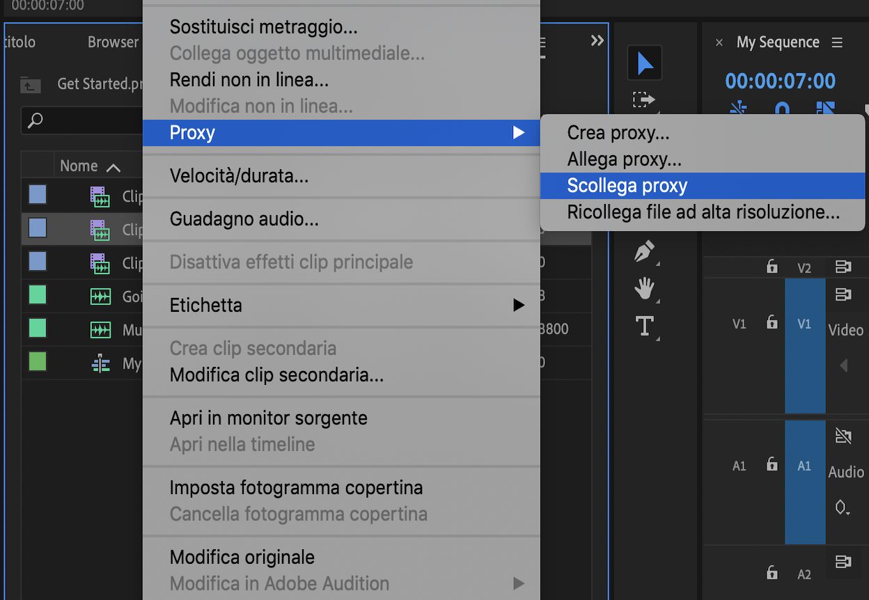Activate the Track Select Forward tool
The image size is (869, 600).
[644, 100]
